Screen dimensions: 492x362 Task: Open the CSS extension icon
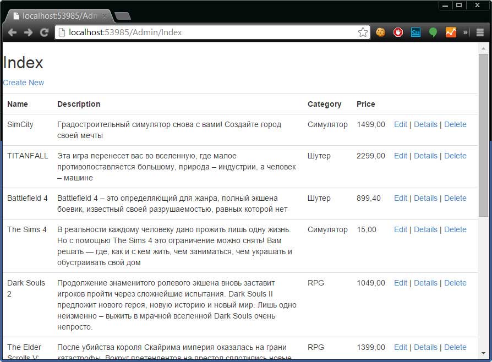[416, 32]
